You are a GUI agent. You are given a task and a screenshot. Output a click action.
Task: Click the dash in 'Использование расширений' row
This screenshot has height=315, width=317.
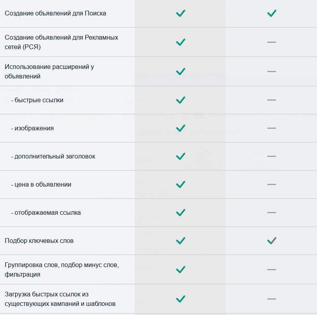(271, 72)
